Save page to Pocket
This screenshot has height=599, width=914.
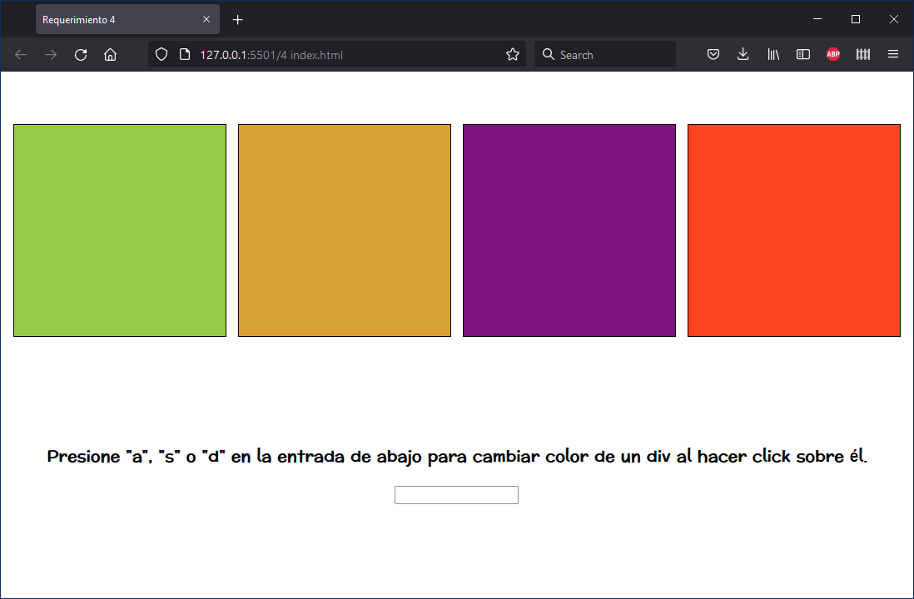(713, 54)
